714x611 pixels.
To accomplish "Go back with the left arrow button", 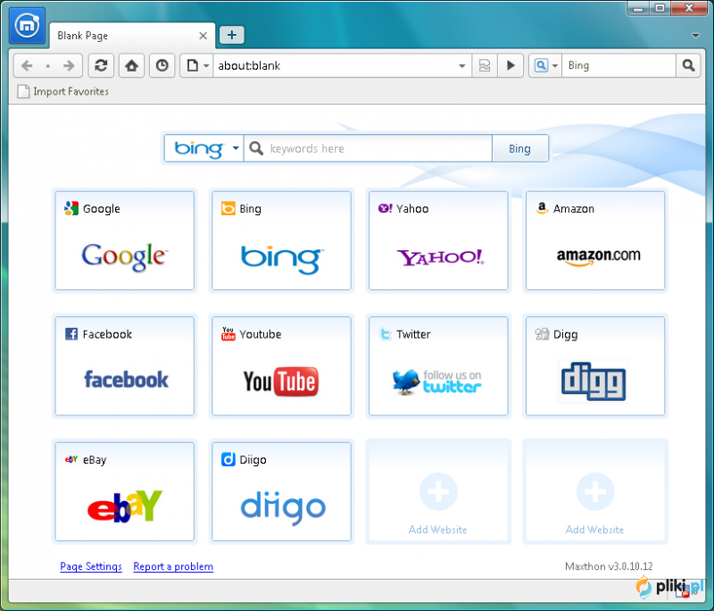I will [27, 65].
